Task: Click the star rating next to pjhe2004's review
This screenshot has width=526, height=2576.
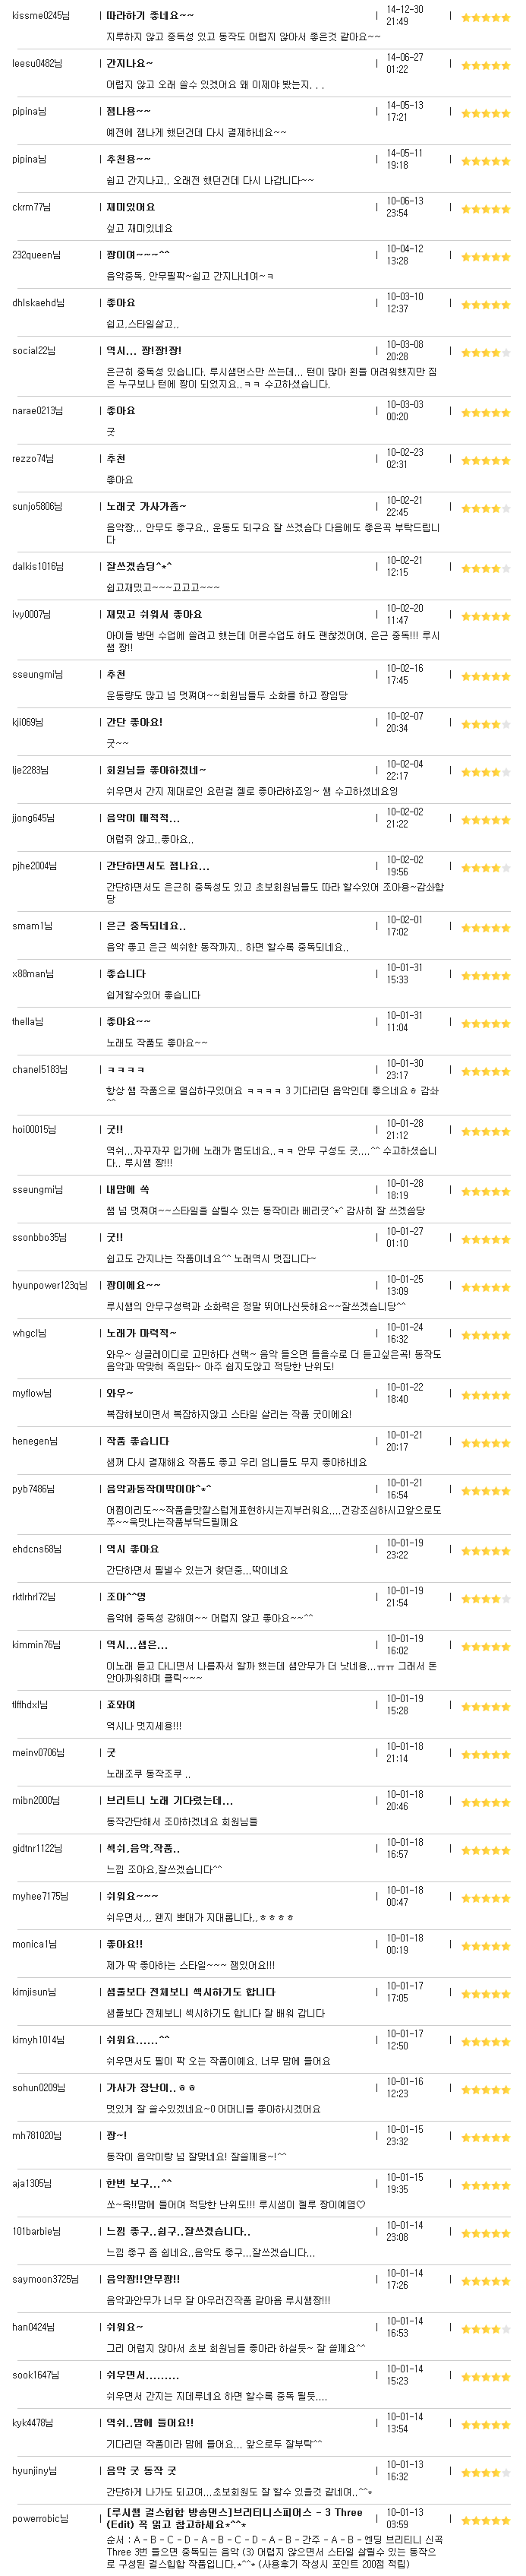Action: click(485, 868)
